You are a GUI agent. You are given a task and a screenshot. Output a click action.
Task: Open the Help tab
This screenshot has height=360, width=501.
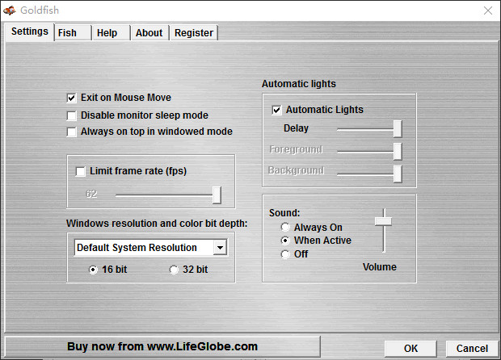click(x=107, y=33)
